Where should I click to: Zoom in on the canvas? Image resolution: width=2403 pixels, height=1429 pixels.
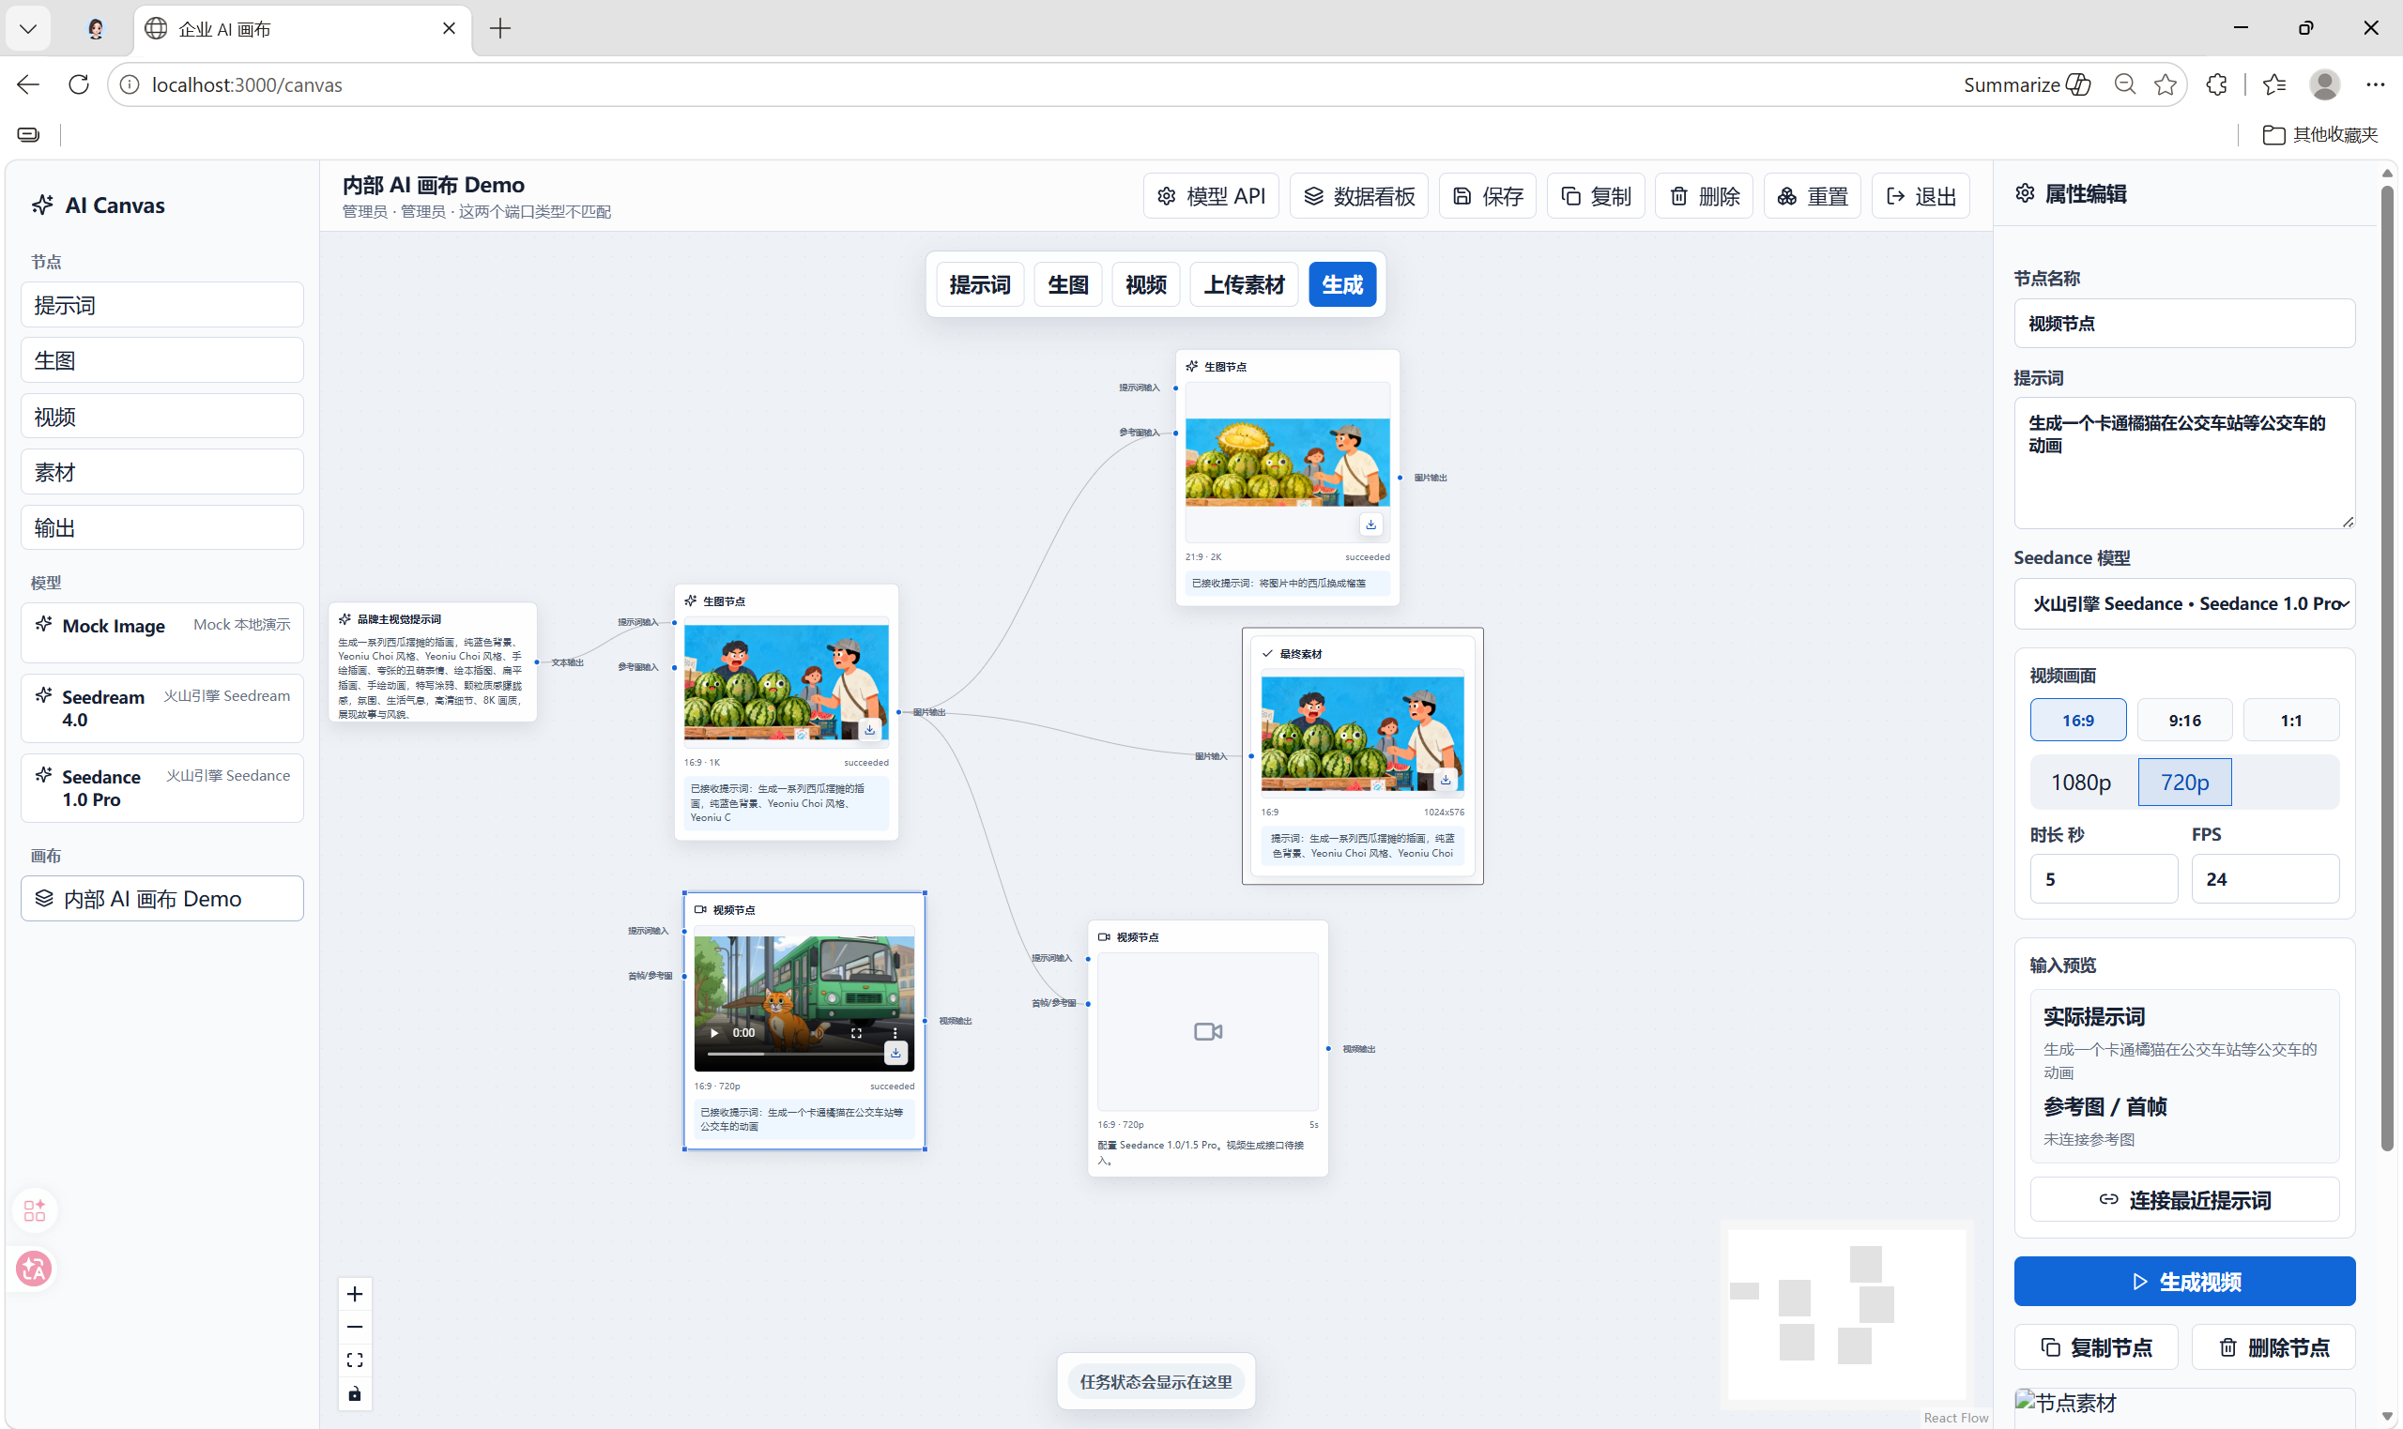coord(355,1294)
